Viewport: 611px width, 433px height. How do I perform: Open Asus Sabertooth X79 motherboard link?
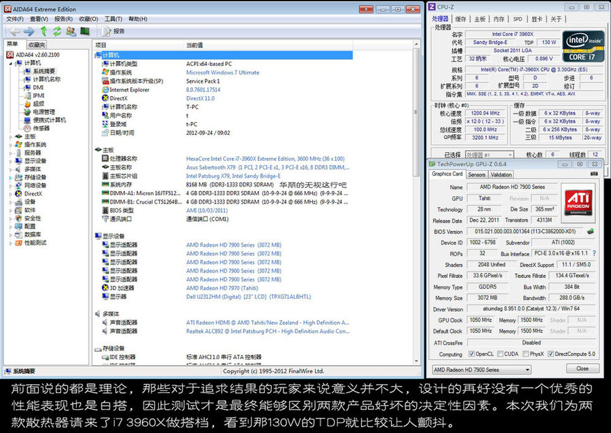coord(268,167)
